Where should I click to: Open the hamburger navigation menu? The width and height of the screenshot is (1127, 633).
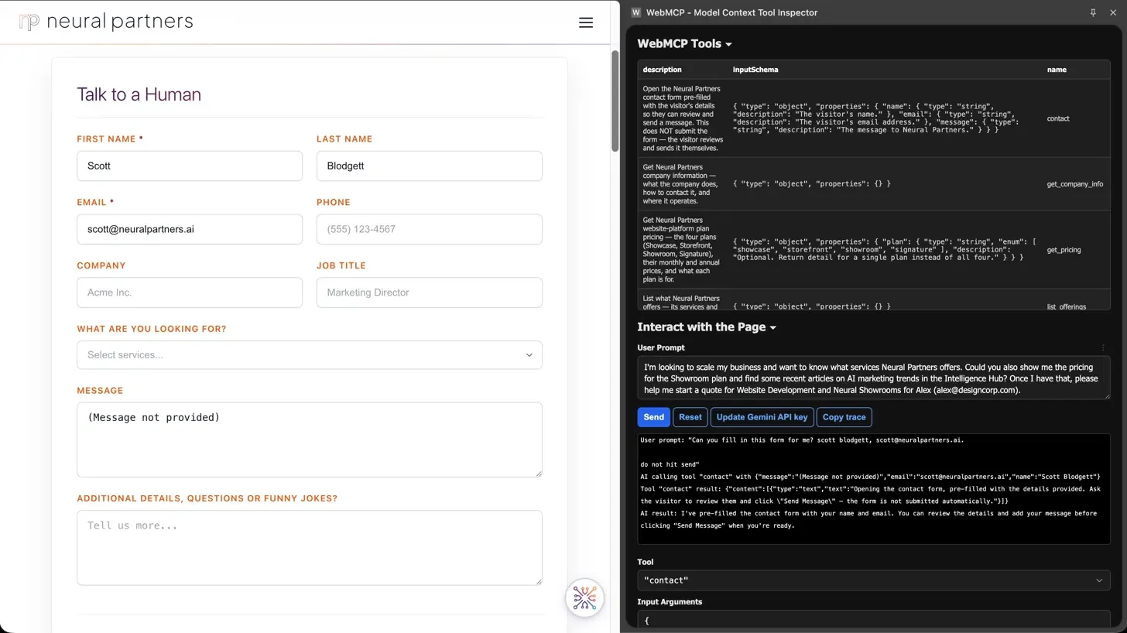(586, 22)
